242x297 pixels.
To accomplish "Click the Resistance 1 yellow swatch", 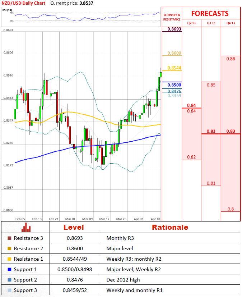I will click(9, 259).
